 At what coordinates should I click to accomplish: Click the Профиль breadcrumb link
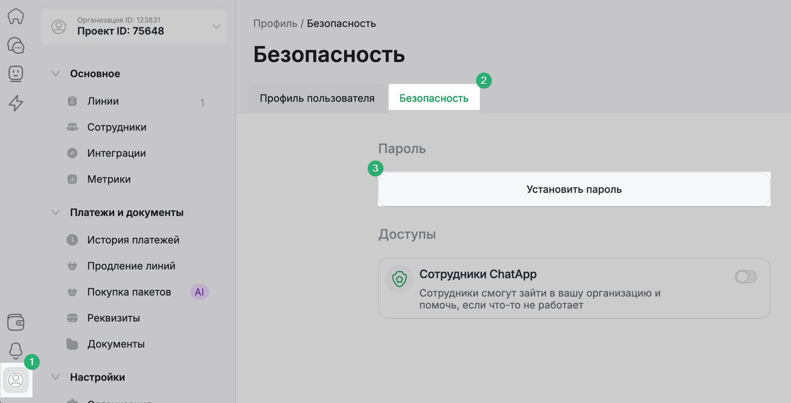(275, 23)
